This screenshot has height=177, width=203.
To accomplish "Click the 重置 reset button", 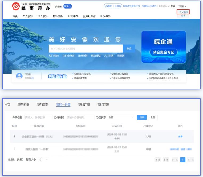I will pyautogui.click(x=152, y=117).
